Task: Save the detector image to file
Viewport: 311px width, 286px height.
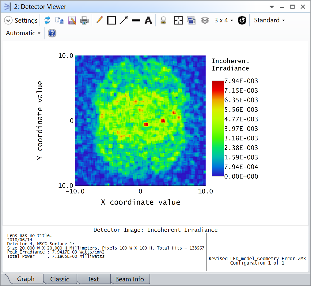Action: 72,20
